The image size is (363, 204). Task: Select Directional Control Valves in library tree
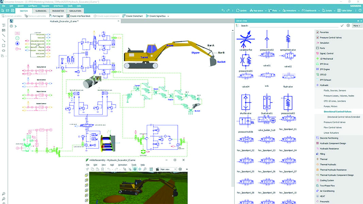[x=337, y=112]
